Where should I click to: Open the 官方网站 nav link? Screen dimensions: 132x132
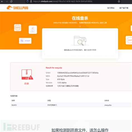(x=111, y=8)
